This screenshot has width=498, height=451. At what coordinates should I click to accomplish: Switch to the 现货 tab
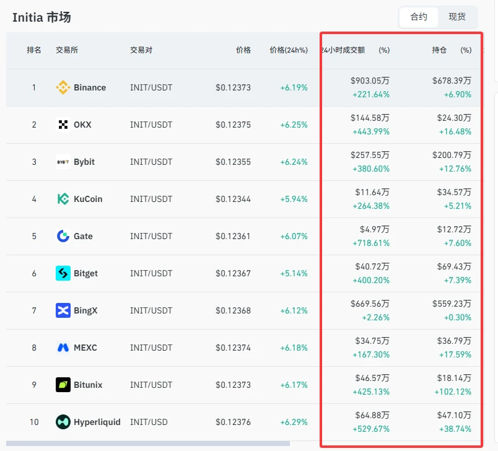click(x=457, y=17)
